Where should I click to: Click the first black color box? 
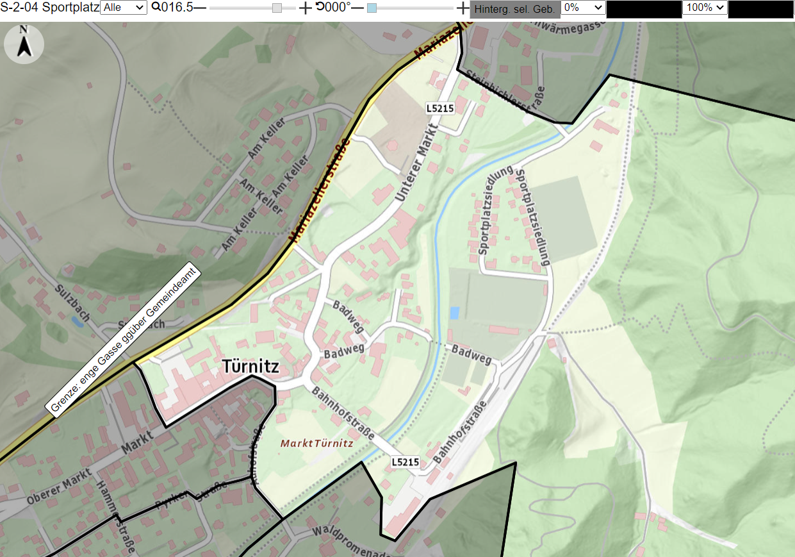coord(644,9)
